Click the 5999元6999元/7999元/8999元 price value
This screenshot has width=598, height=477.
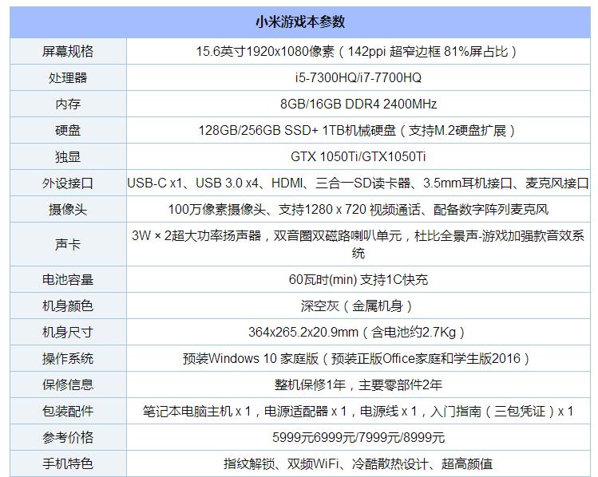click(x=358, y=437)
